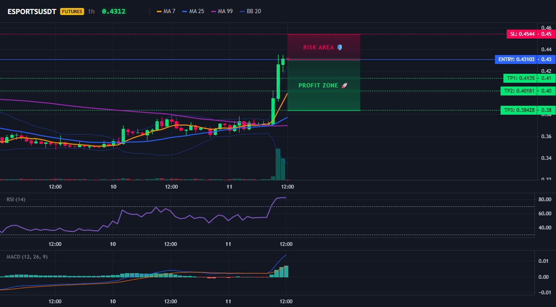Click the RISK AREA label
Viewport: 556px width, 307px height.
318,47
